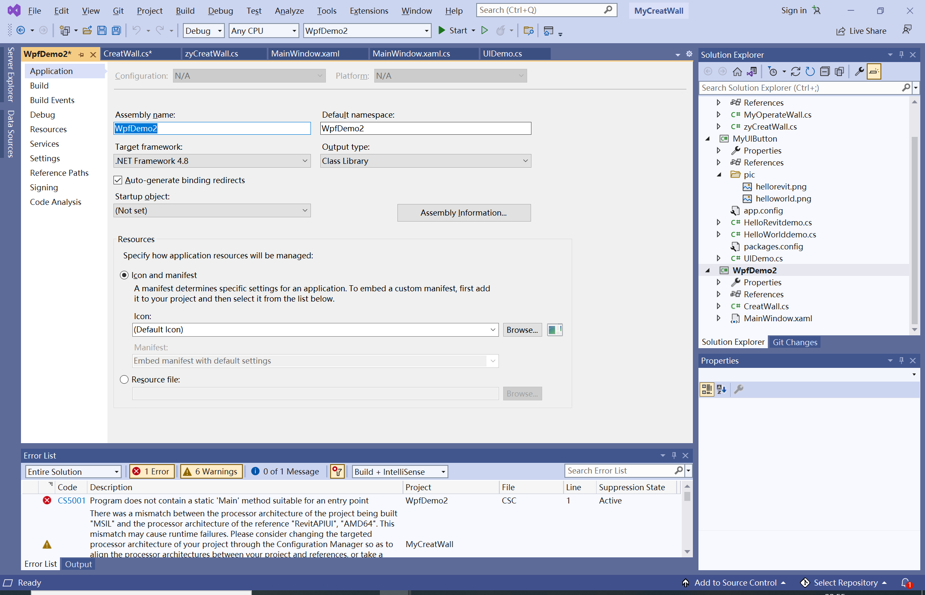Image resolution: width=925 pixels, height=595 pixels.
Task: Click the Refresh icon in Solution Explorer
Action: [x=810, y=71]
